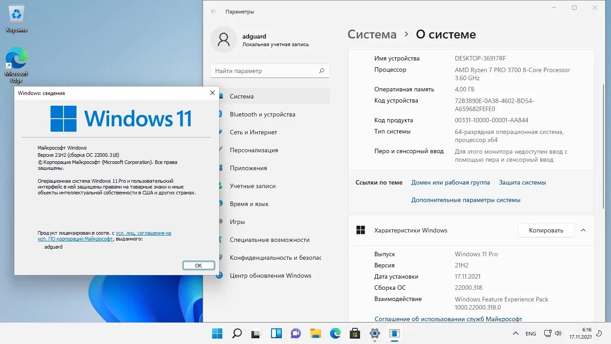Collapse 'Характеристики Windows' chevron

click(x=583, y=230)
